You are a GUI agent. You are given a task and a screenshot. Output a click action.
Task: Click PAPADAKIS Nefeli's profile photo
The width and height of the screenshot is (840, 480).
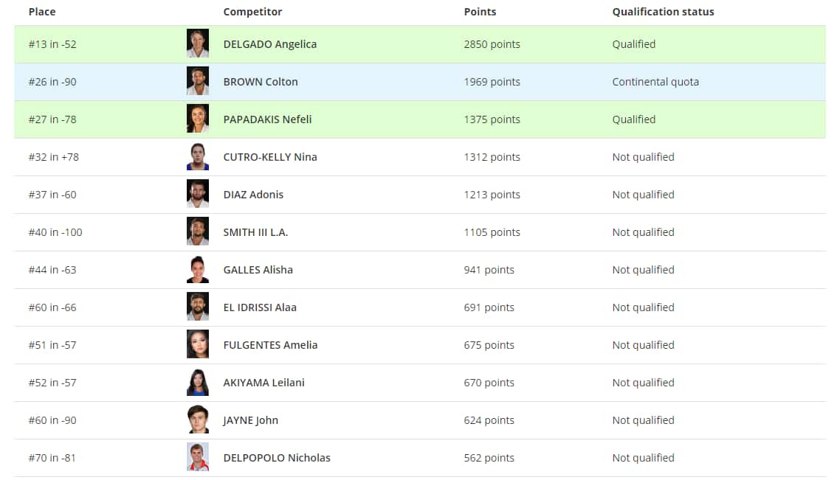[198, 119]
